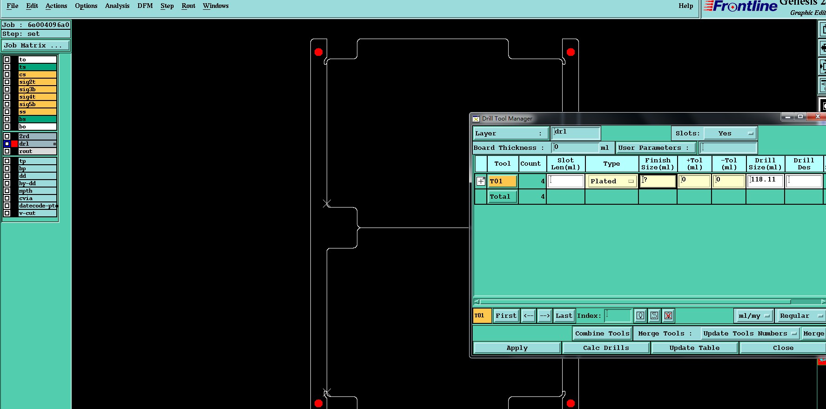Open the File menu

tap(13, 6)
